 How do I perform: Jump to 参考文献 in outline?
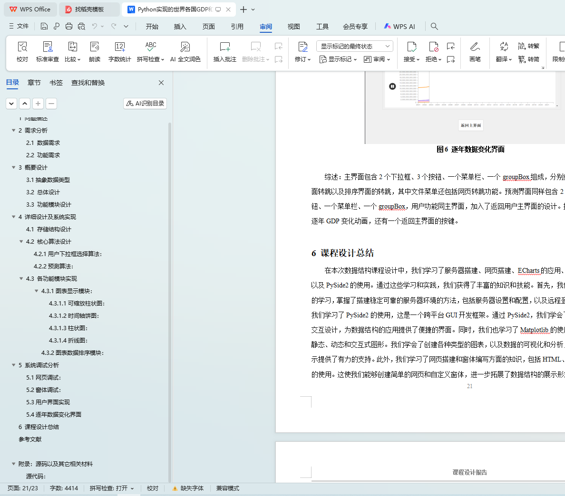[30, 439]
